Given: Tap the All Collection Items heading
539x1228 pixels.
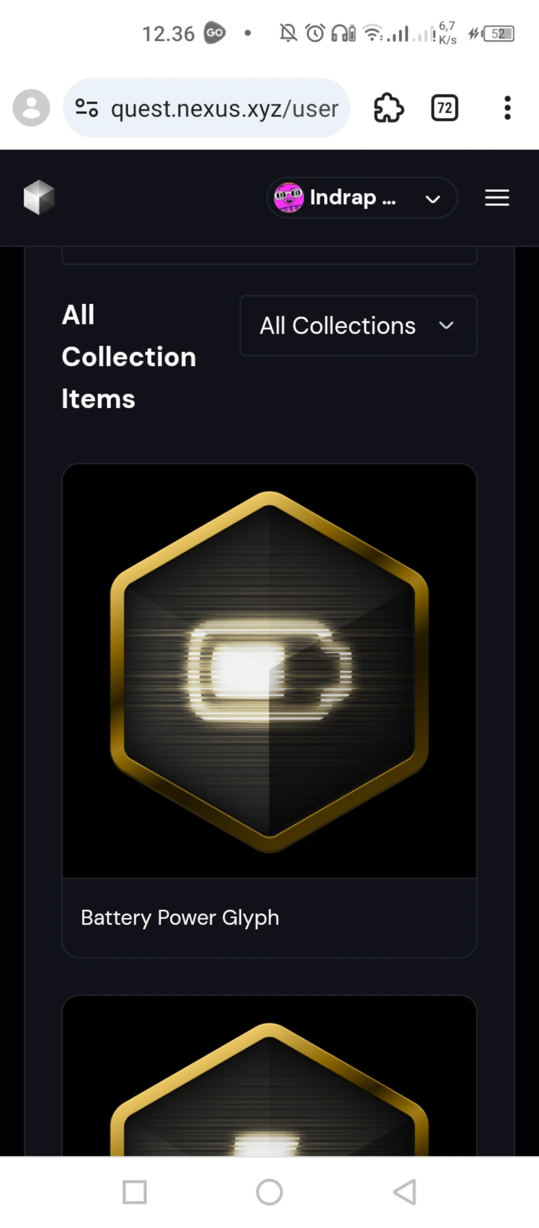Looking at the screenshot, I should coord(129,357).
